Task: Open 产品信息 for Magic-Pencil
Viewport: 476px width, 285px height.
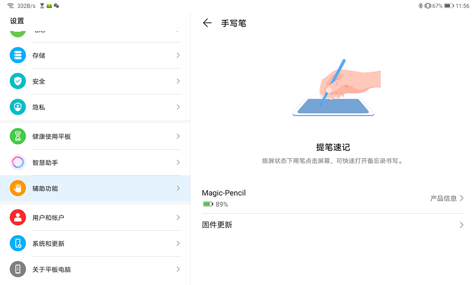Action: [444, 199]
